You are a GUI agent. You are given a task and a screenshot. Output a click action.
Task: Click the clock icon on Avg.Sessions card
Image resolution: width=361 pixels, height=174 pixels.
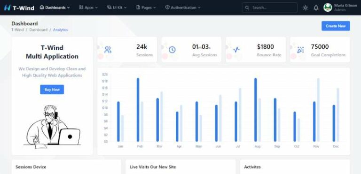(172, 50)
